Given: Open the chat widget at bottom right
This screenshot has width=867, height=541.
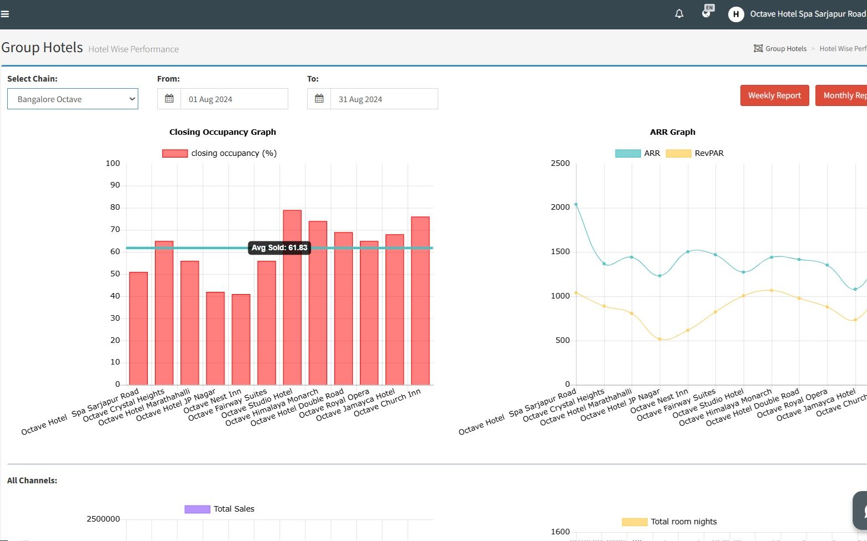Looking at the screenshot, I should [x=860, y=509].
